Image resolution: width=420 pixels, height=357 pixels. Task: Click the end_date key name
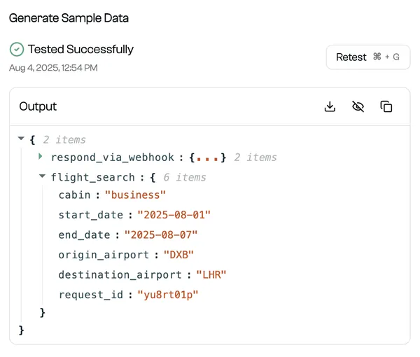pos(85,235)
